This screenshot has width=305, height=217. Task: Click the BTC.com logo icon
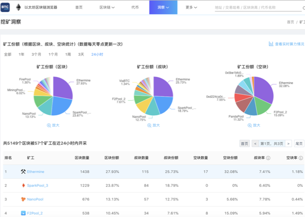pyautogui.click(x=5, y=8)
